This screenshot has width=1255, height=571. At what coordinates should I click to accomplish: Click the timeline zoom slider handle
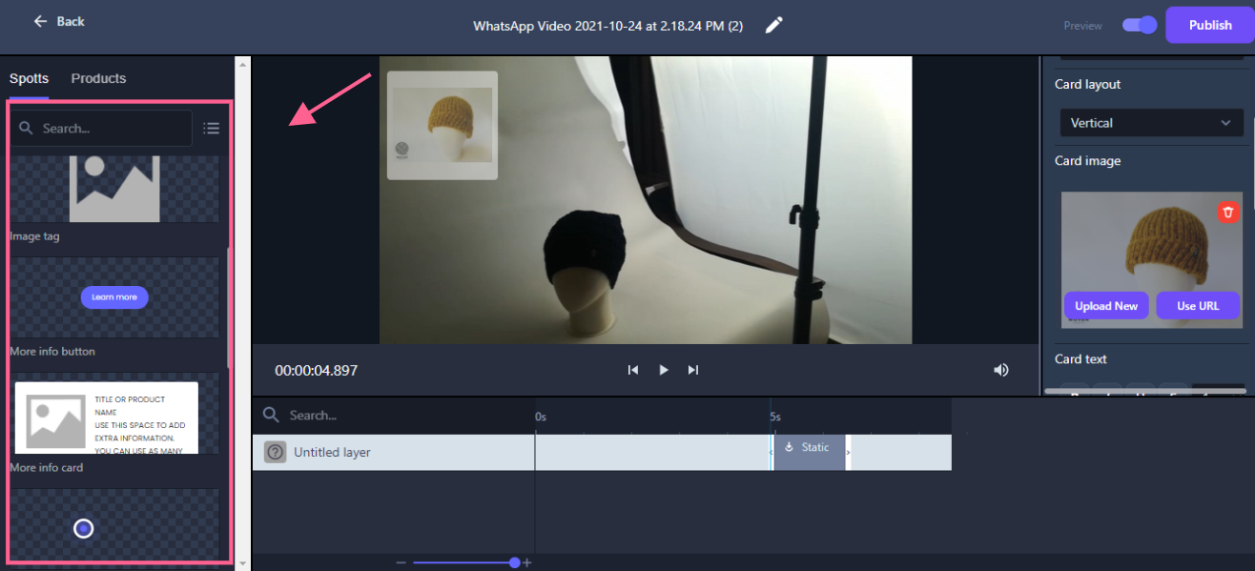[515, 563]
